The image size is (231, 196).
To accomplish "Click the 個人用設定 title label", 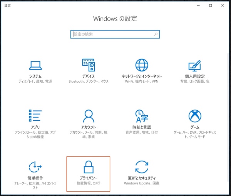I will click(x=195, y=76).
